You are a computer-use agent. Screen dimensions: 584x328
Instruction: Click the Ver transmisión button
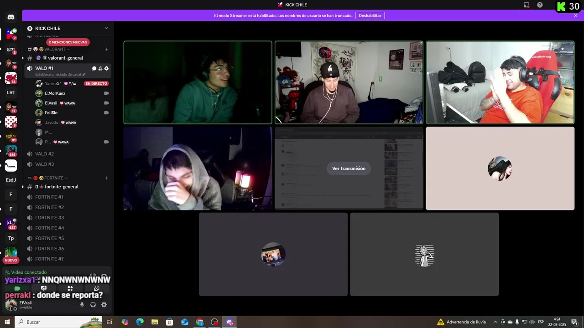point(349,169)
